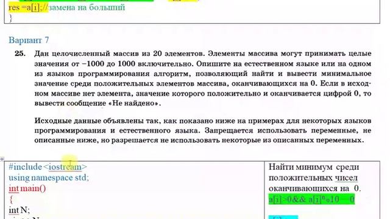The height and width of the screenshot is (219, 390).
Task: Click the cell text 'положительных чисел'
Action: pyautogui.click(x=313, y=178)
